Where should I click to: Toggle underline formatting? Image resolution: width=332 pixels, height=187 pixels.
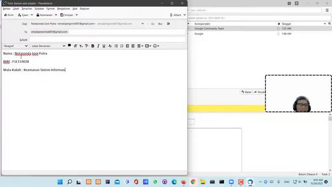pos(104,46)
